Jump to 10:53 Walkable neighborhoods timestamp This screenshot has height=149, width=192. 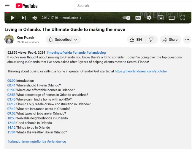point(11,118)
